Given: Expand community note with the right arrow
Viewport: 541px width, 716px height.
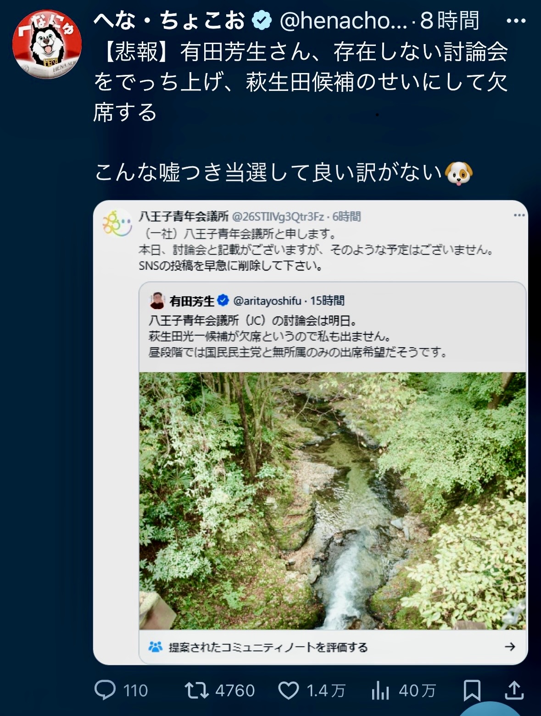Looking at the screenshot, I should tap(511, 648).
